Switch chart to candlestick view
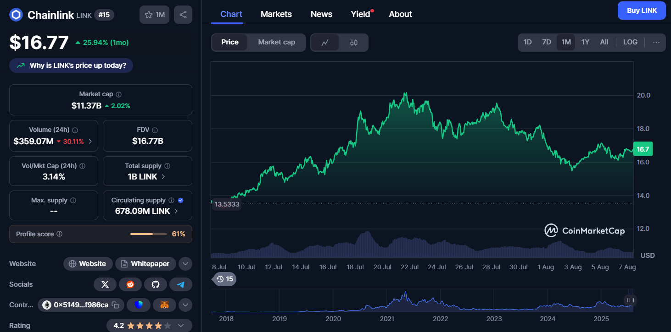The height and width of the screenshot is (332, 671). click(x=353, y=43)
